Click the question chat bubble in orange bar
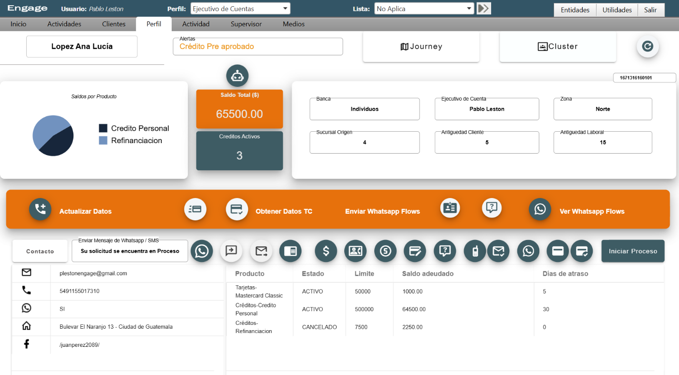This screenshot has height=375, width=679. (x=492, y=208)
